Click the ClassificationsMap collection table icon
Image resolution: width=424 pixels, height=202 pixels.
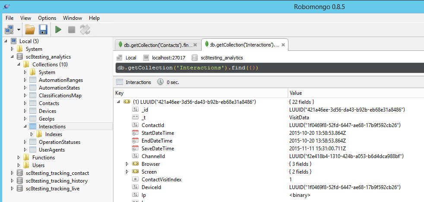(x=33, y=96)
